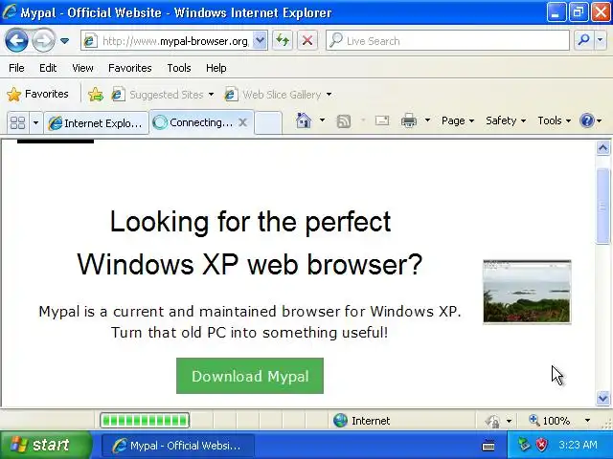Open the Edit menu

[x=48, y=68]
